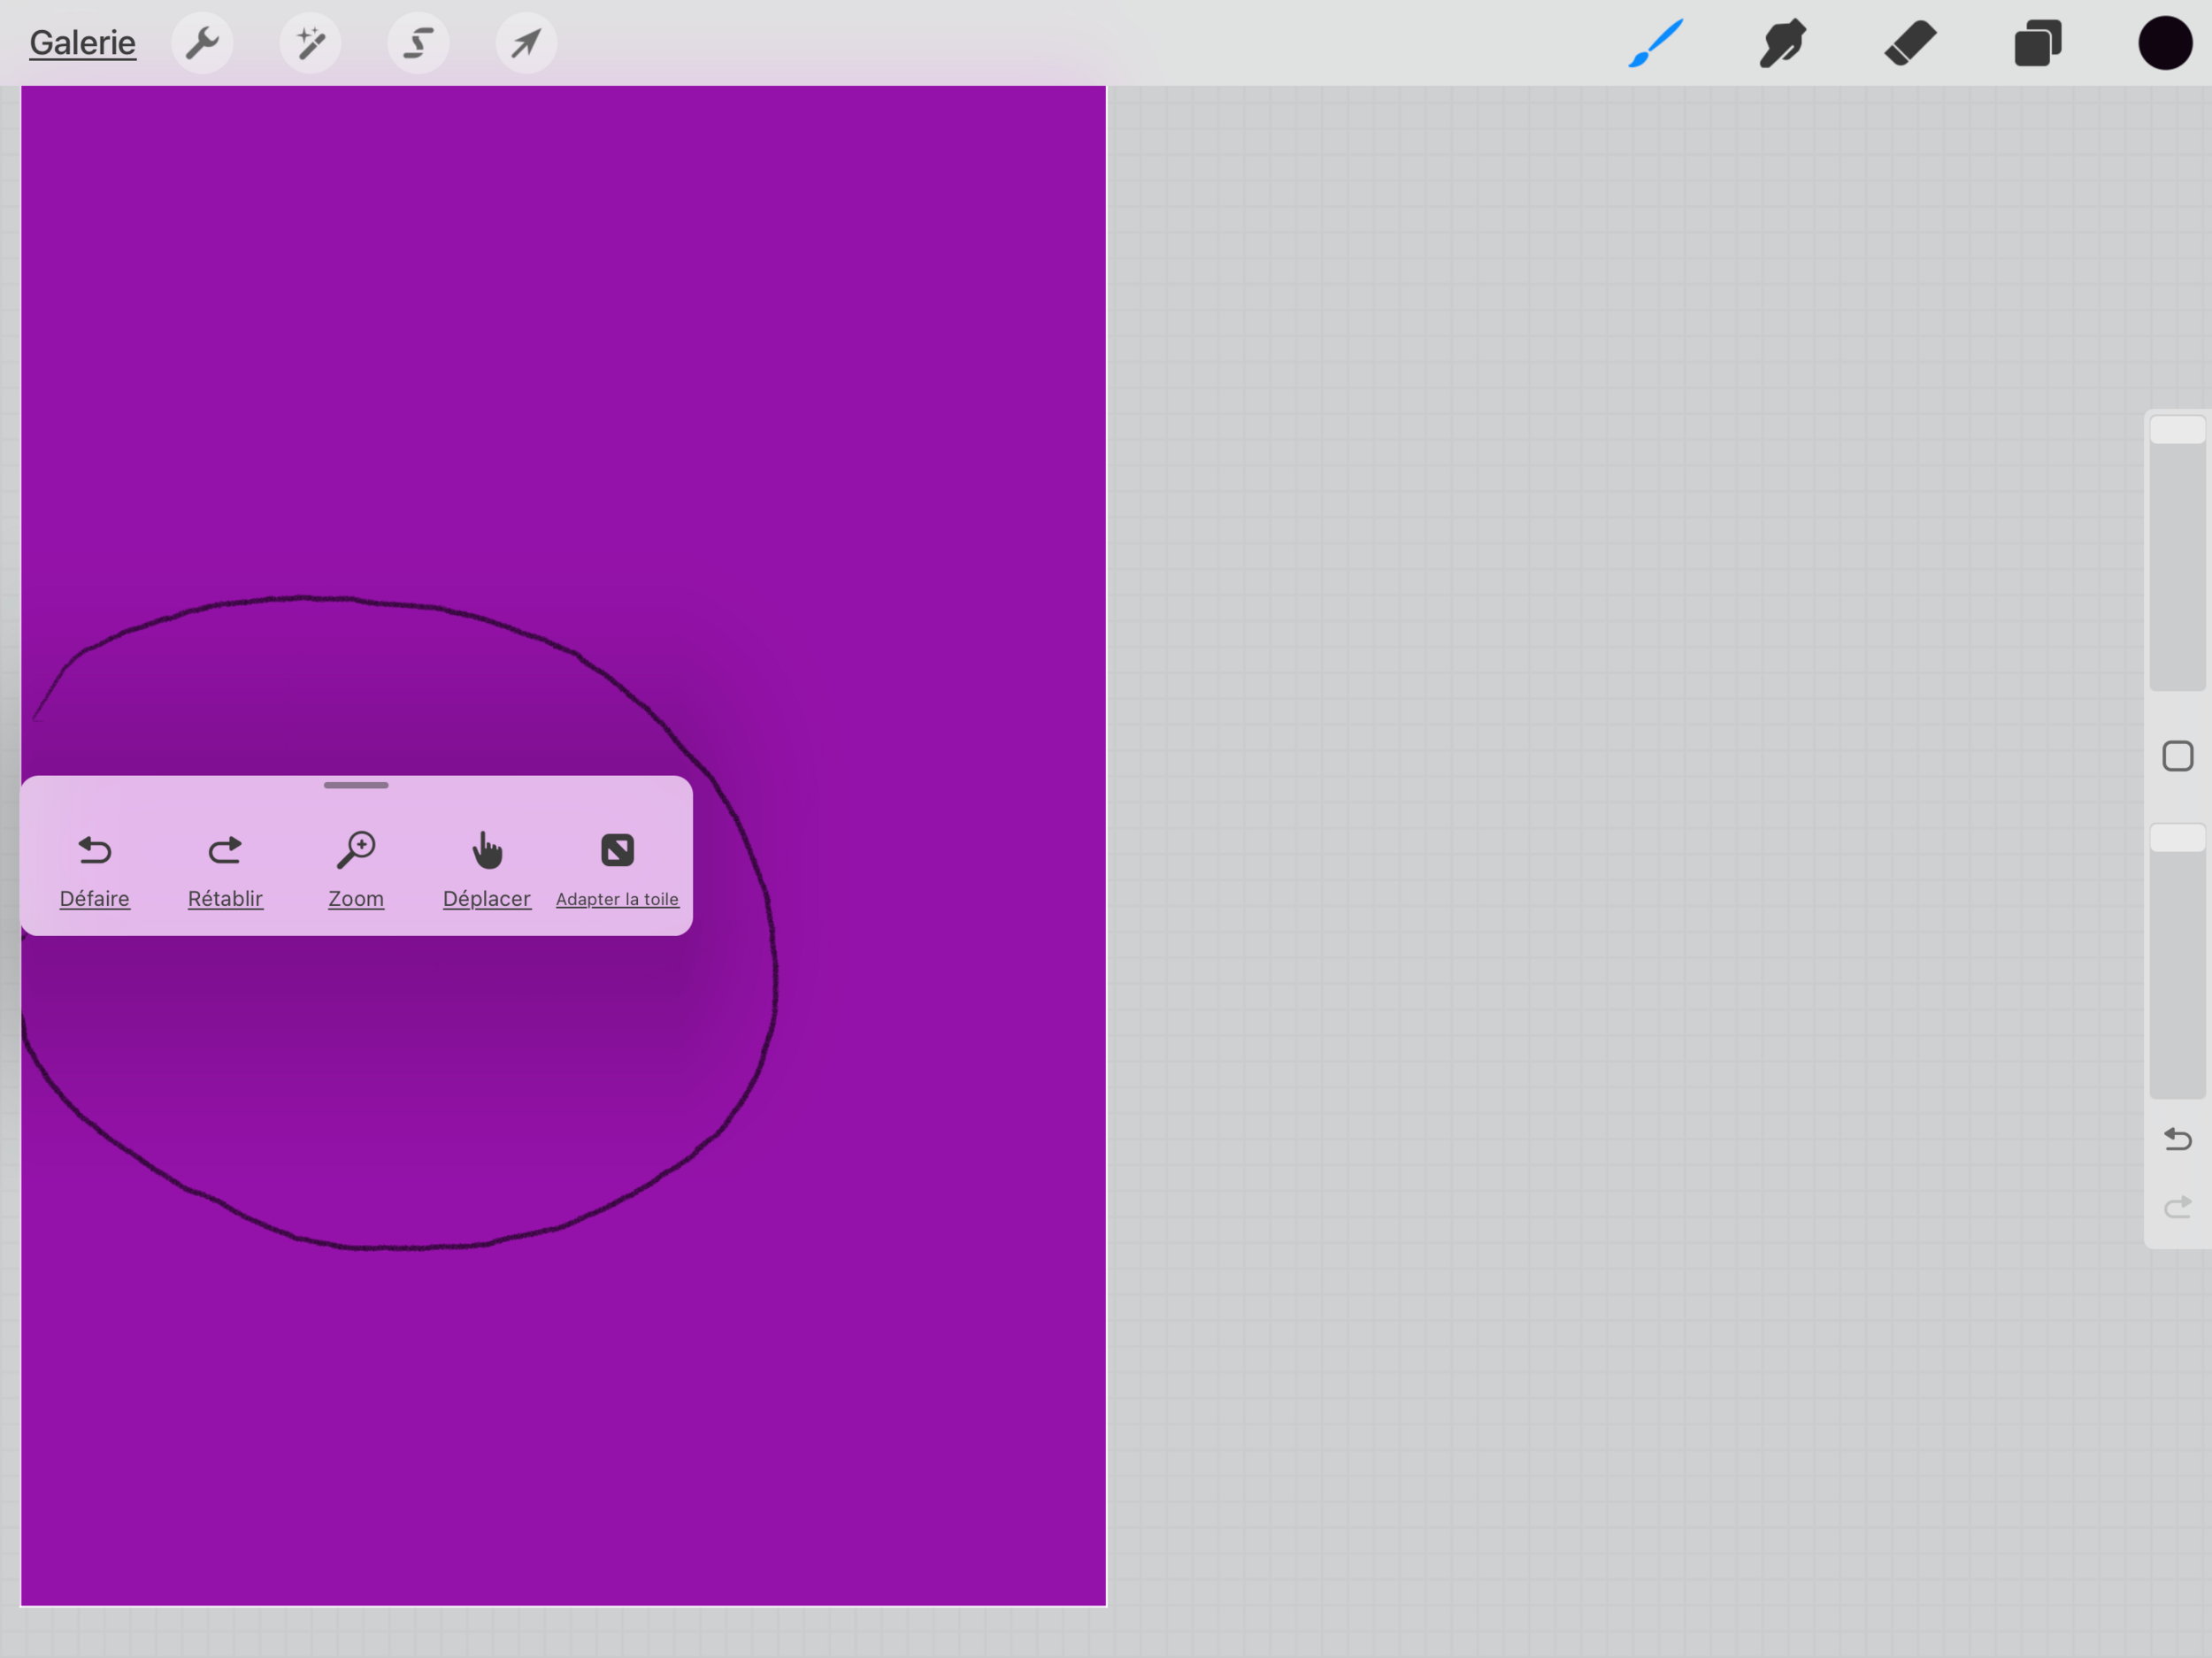Select the Eraser tool
2212x1658 pixels.
tap(1910, 43)
